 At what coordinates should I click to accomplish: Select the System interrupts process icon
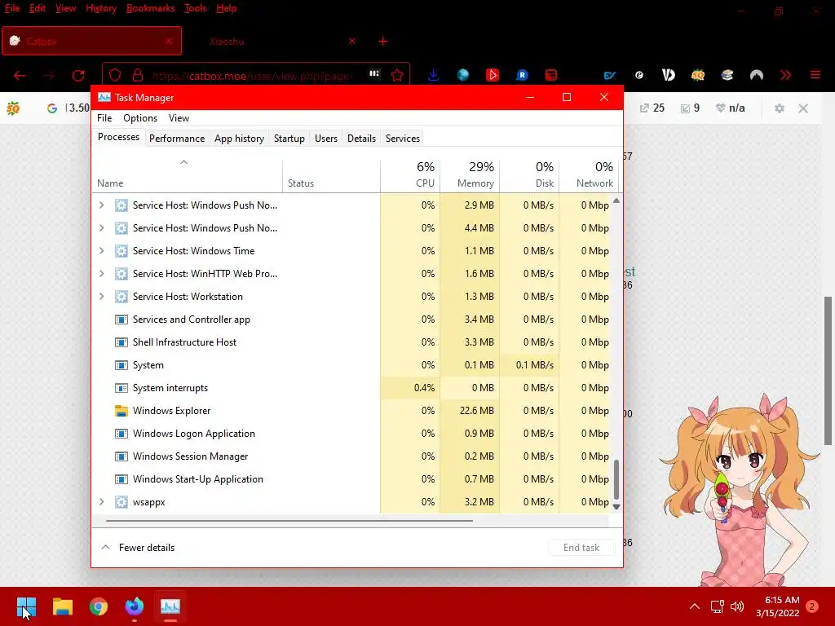click(x=121, y=388)
